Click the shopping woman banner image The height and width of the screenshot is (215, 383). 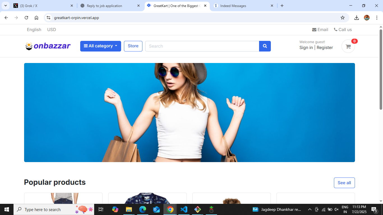pyautogui.click(x=190, y=113)
